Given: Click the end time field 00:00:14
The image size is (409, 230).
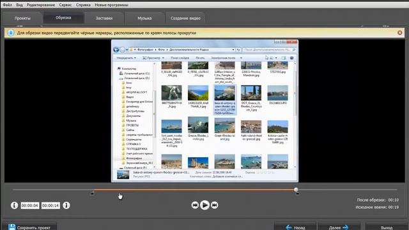Looking at the screenshot, I should click(50, 206).
